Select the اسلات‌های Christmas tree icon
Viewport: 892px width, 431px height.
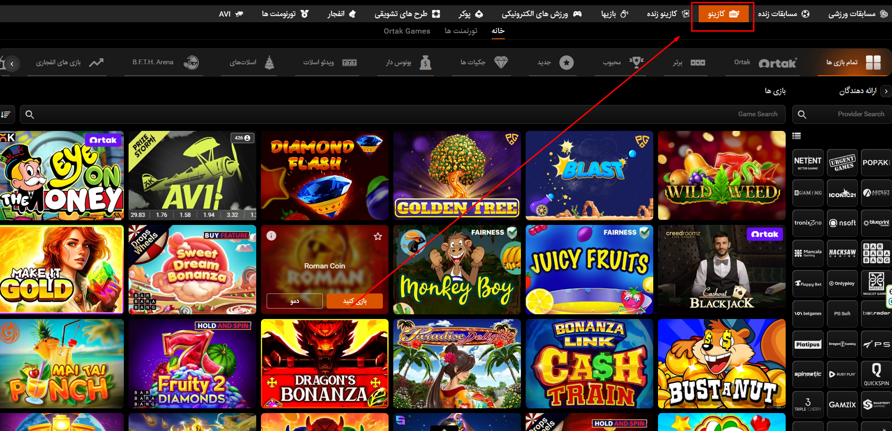click(x=269, y=62)
